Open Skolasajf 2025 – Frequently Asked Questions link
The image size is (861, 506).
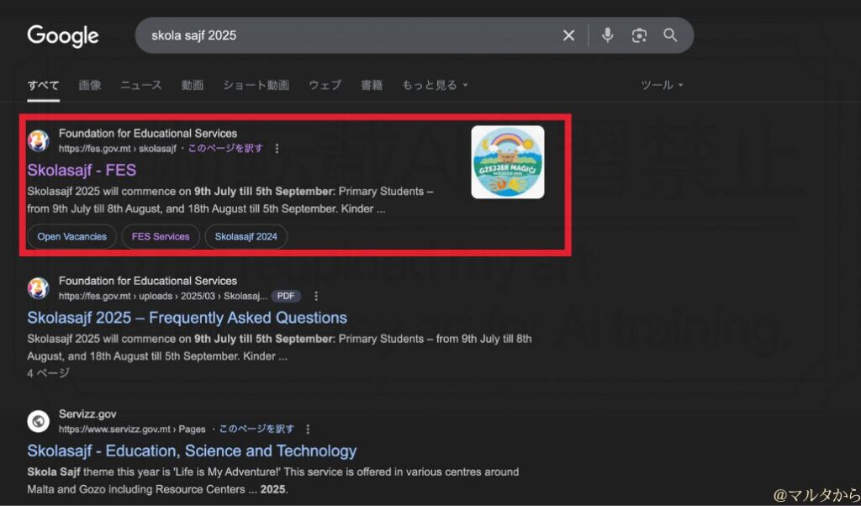click(x=188, y=318)
